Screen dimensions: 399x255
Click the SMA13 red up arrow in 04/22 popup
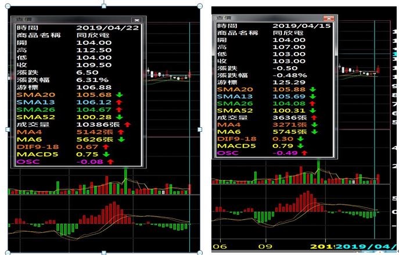pyautogui.click(x=119, y=102)
